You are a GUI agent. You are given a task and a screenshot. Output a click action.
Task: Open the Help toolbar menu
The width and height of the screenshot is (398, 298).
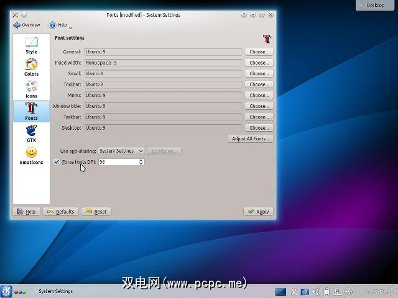click(60, 25)
